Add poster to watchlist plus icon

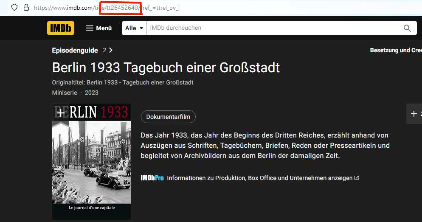pyautogui.click(x=61, y=113)
